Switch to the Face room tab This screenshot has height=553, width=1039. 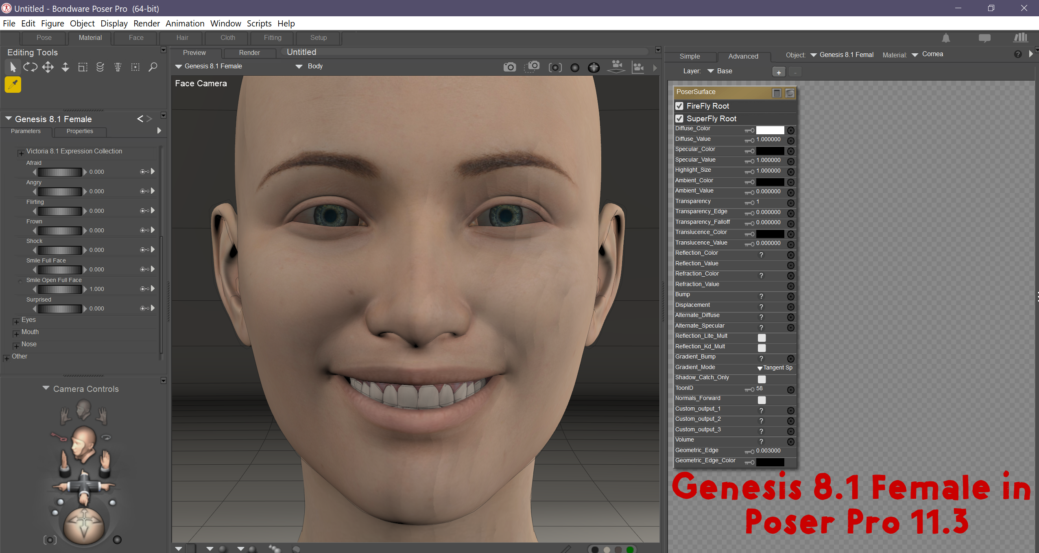coord(136,38)
